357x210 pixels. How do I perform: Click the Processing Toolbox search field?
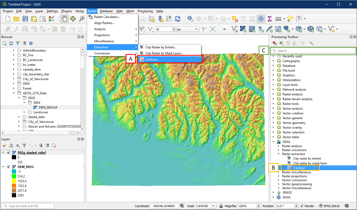click(314, 51)
